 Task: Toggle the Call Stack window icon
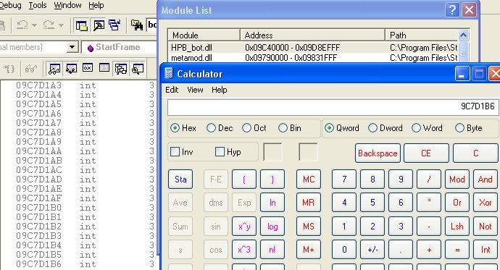pyautogui.click(x=121, y=69)
